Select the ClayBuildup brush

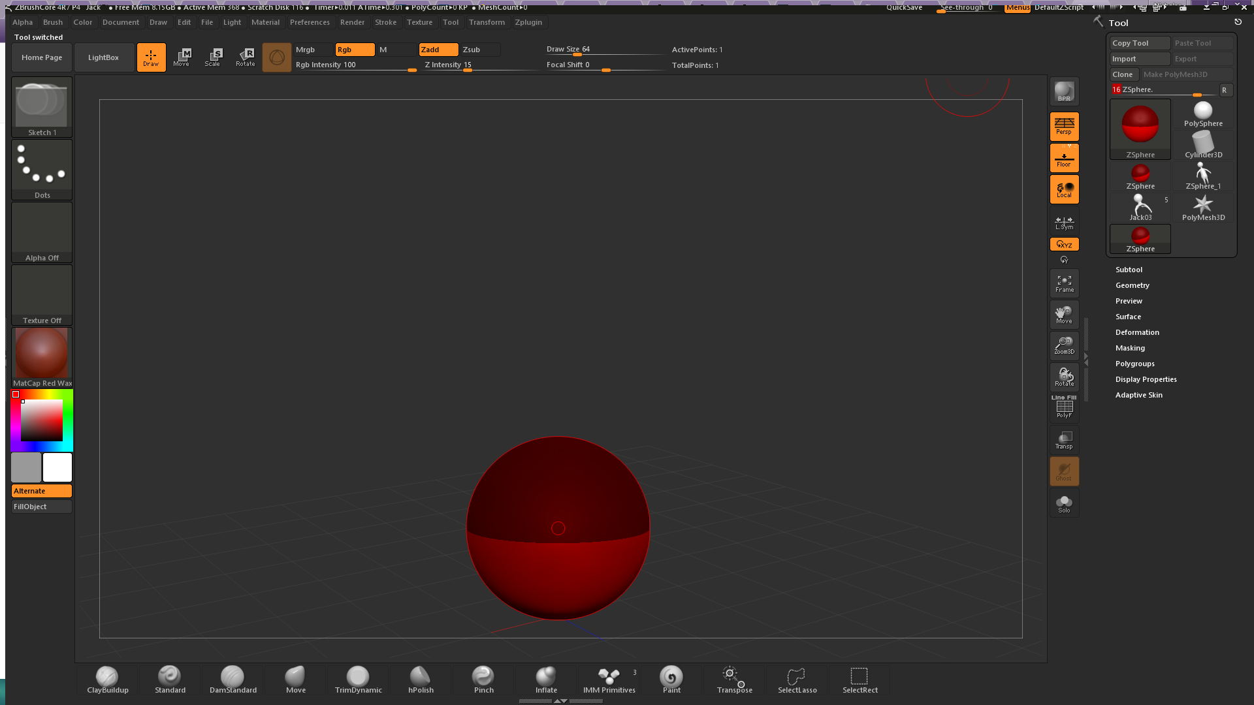click(x=107, y=680)
